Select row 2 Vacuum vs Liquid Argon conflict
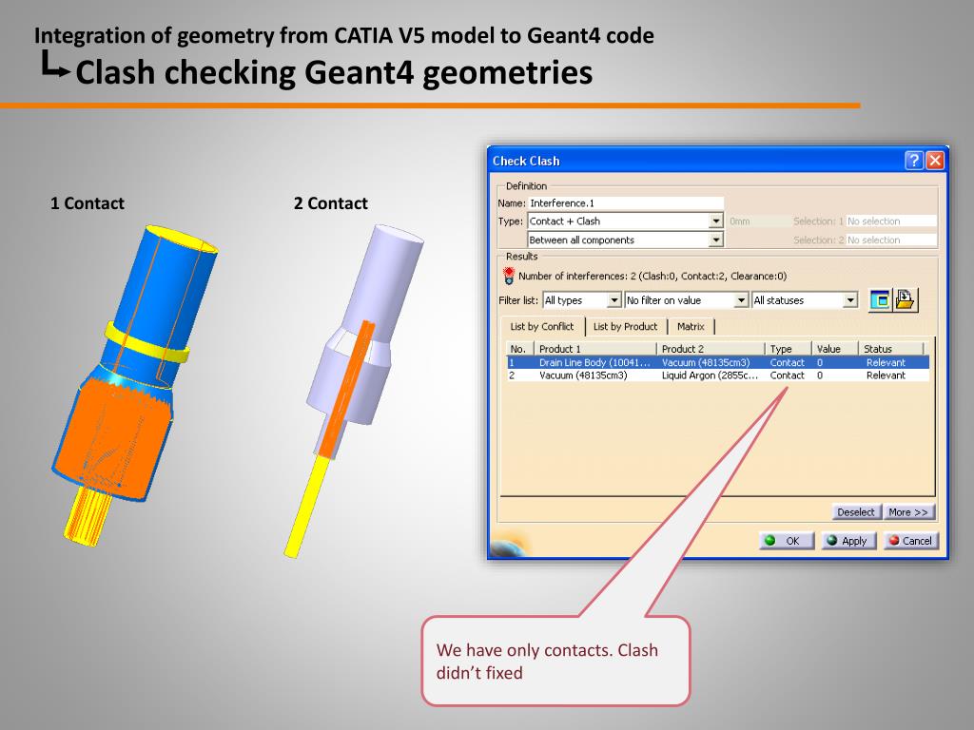The image size is (974, 730). 718,375
